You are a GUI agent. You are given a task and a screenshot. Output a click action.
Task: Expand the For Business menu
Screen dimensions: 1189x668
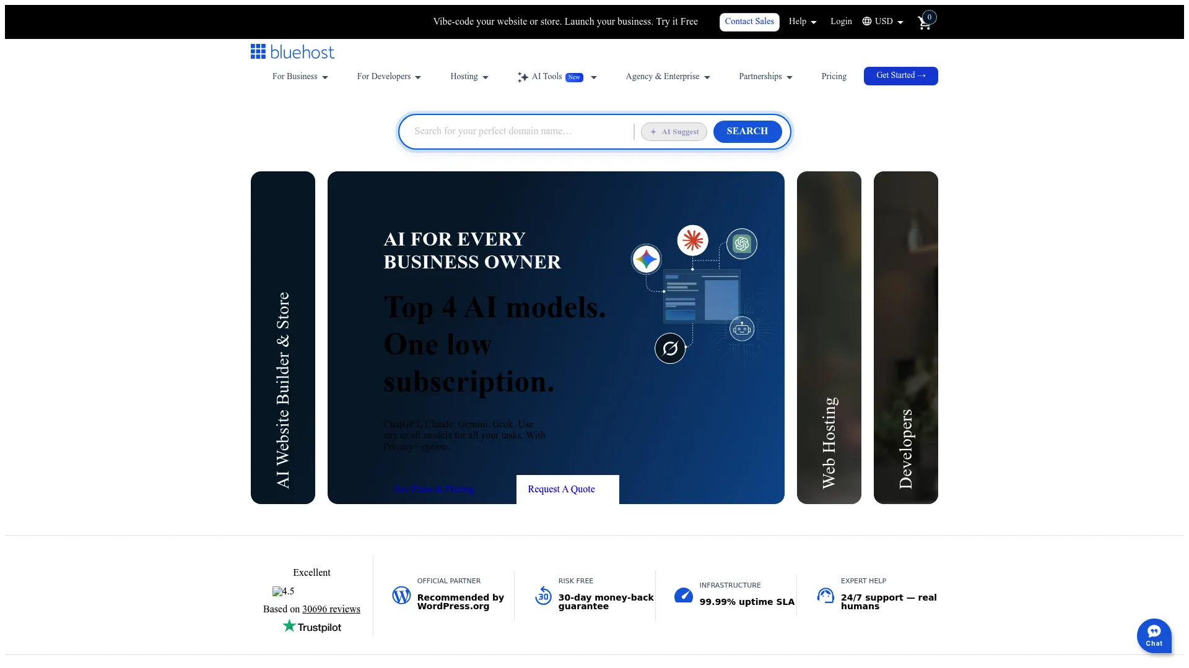tap(300, 77)
